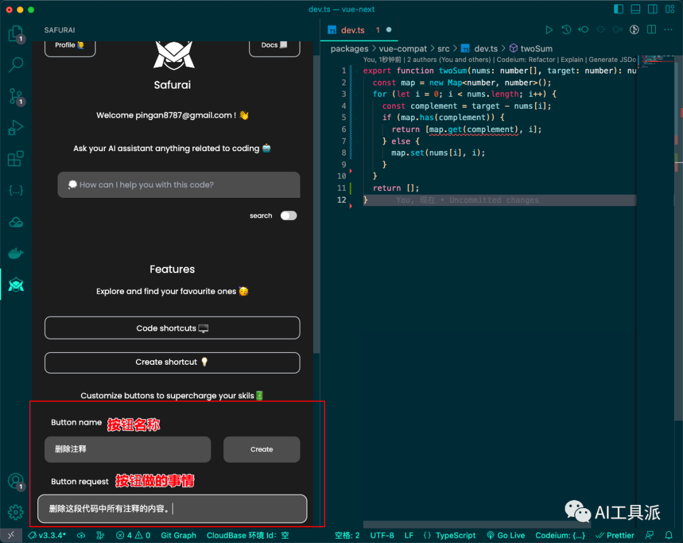
Task: Open file history clock icon
Action: coord(566,30)
